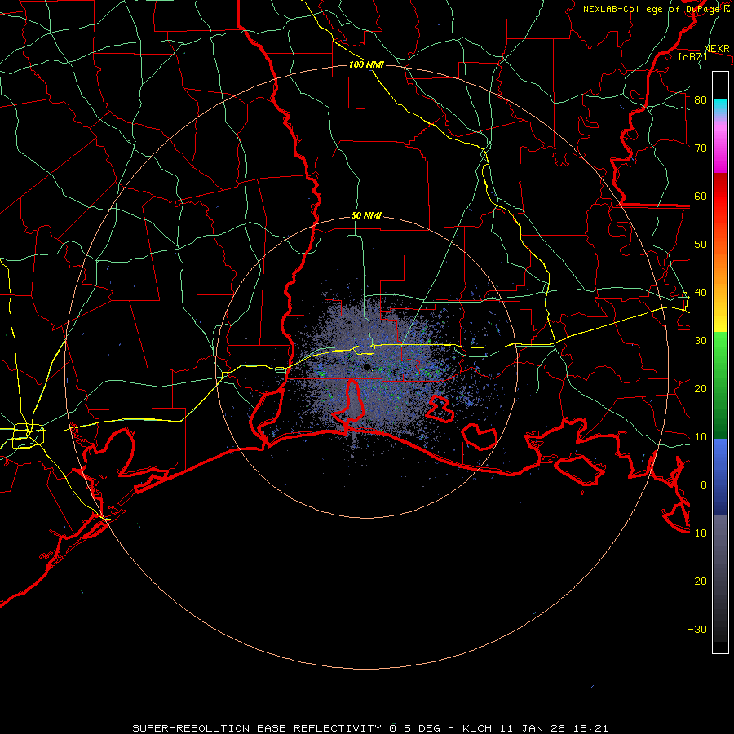
Task: Click the [dBZ] units label
Action: click(692, 56)
